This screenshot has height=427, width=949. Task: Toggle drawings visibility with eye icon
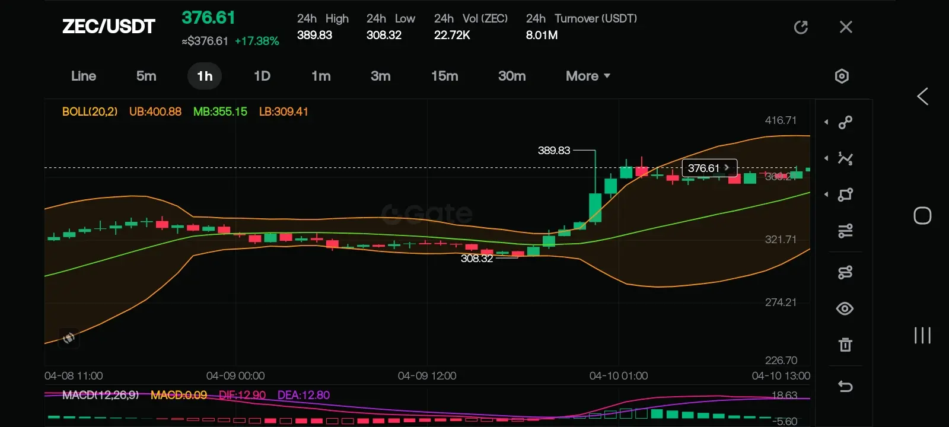click(845, 308)
